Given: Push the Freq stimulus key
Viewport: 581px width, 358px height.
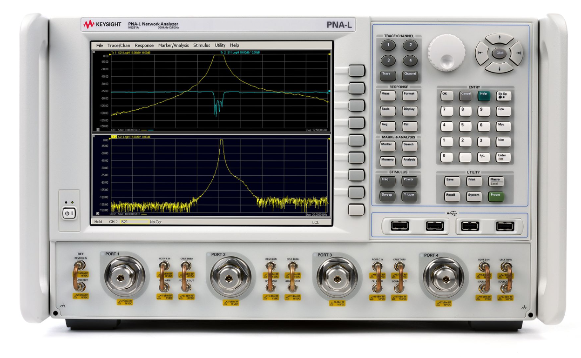Looking at the screenshot, I should pyautogui.click(x=387, y=181).
